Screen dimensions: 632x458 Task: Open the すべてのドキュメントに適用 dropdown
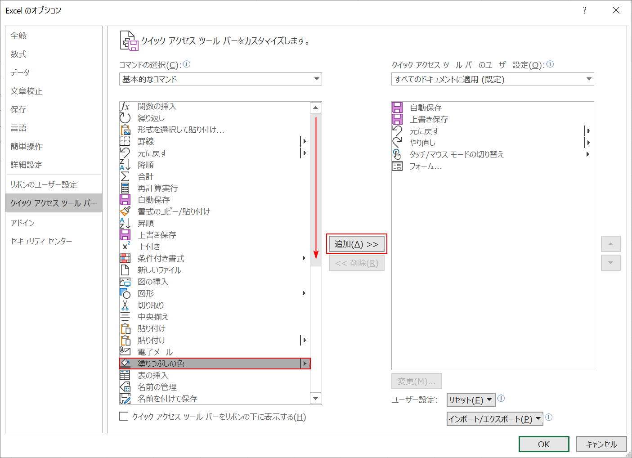click(x=493, y=79)
